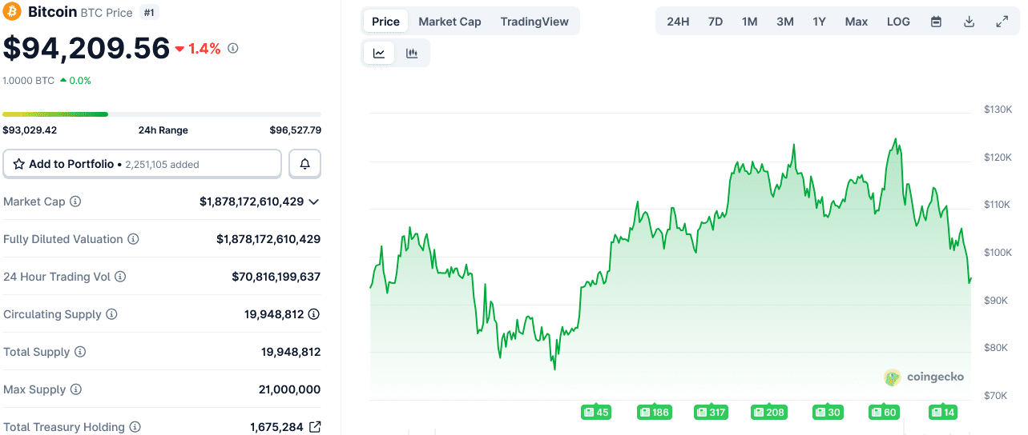
Task: Select the 24H time range
Action: click(678, 22)
